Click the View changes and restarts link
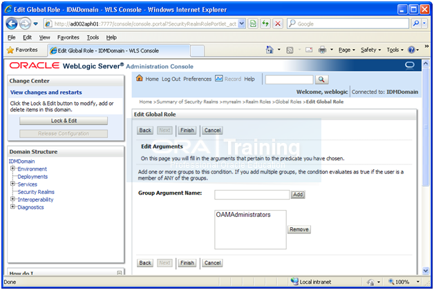 (46, 93)
